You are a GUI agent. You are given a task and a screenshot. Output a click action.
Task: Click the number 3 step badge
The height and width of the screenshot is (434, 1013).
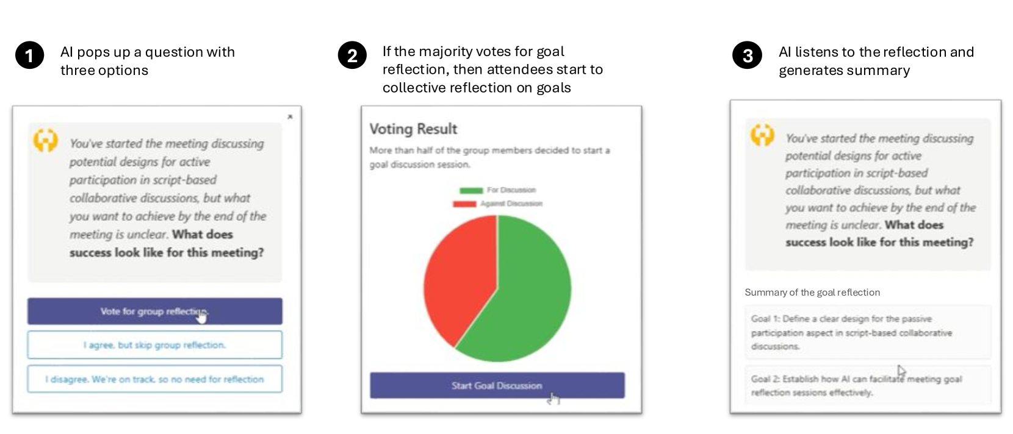747,55
